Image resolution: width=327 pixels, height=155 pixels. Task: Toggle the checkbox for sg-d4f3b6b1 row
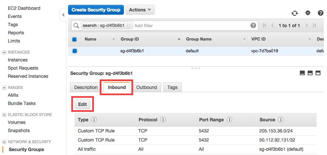pyautogui.click(x=75, y=51)
